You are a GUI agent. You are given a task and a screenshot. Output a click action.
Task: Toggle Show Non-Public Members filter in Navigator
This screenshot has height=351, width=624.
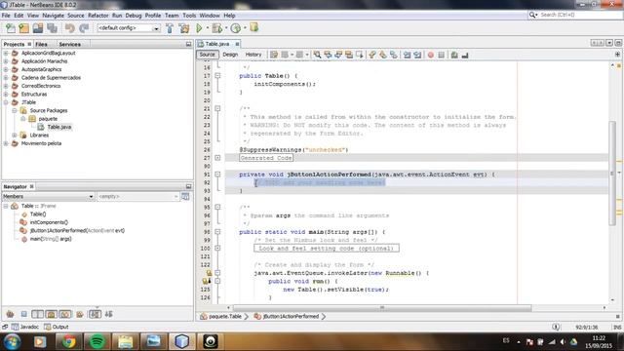pyautogui.click(x=65, y=314)
